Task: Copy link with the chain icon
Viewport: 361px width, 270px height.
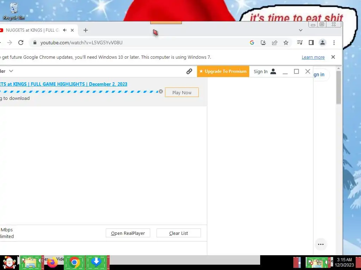Action: pos(189,71)
